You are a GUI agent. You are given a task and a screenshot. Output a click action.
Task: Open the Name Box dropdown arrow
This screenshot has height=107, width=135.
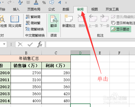click(x=4, y=44)
